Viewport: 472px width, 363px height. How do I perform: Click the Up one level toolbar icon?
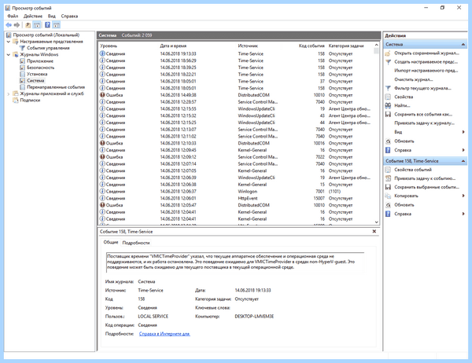[x=28, y=25]
